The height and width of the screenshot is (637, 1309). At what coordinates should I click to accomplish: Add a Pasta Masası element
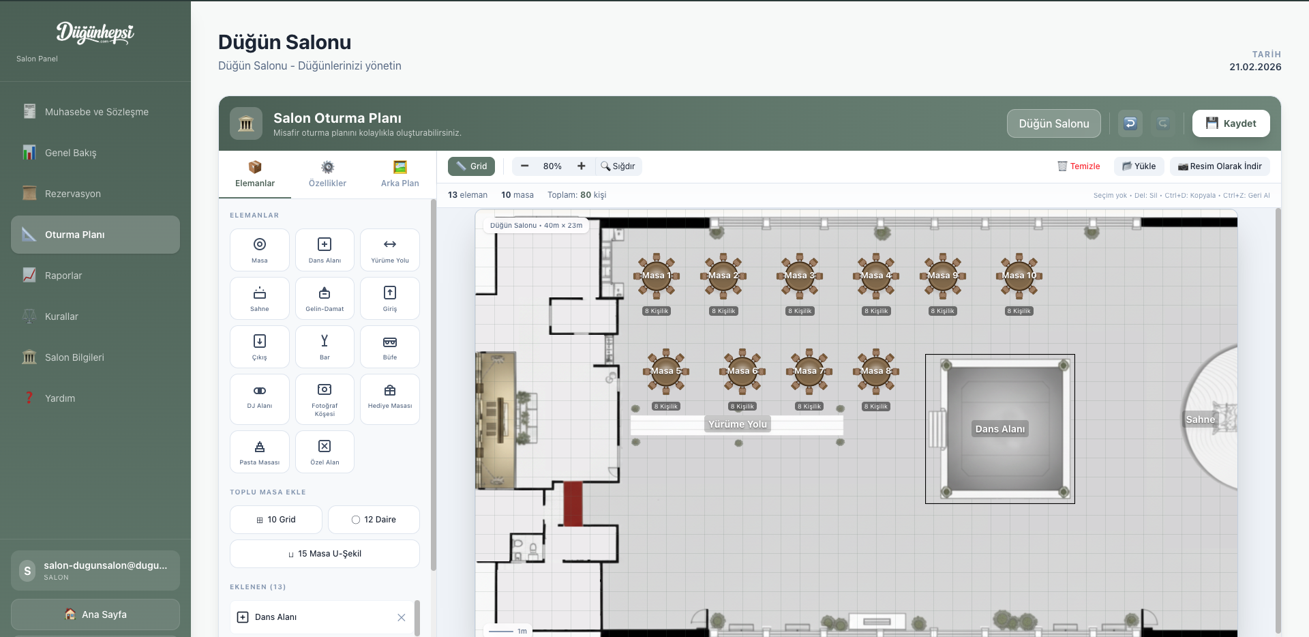click(x=259, y=451)
